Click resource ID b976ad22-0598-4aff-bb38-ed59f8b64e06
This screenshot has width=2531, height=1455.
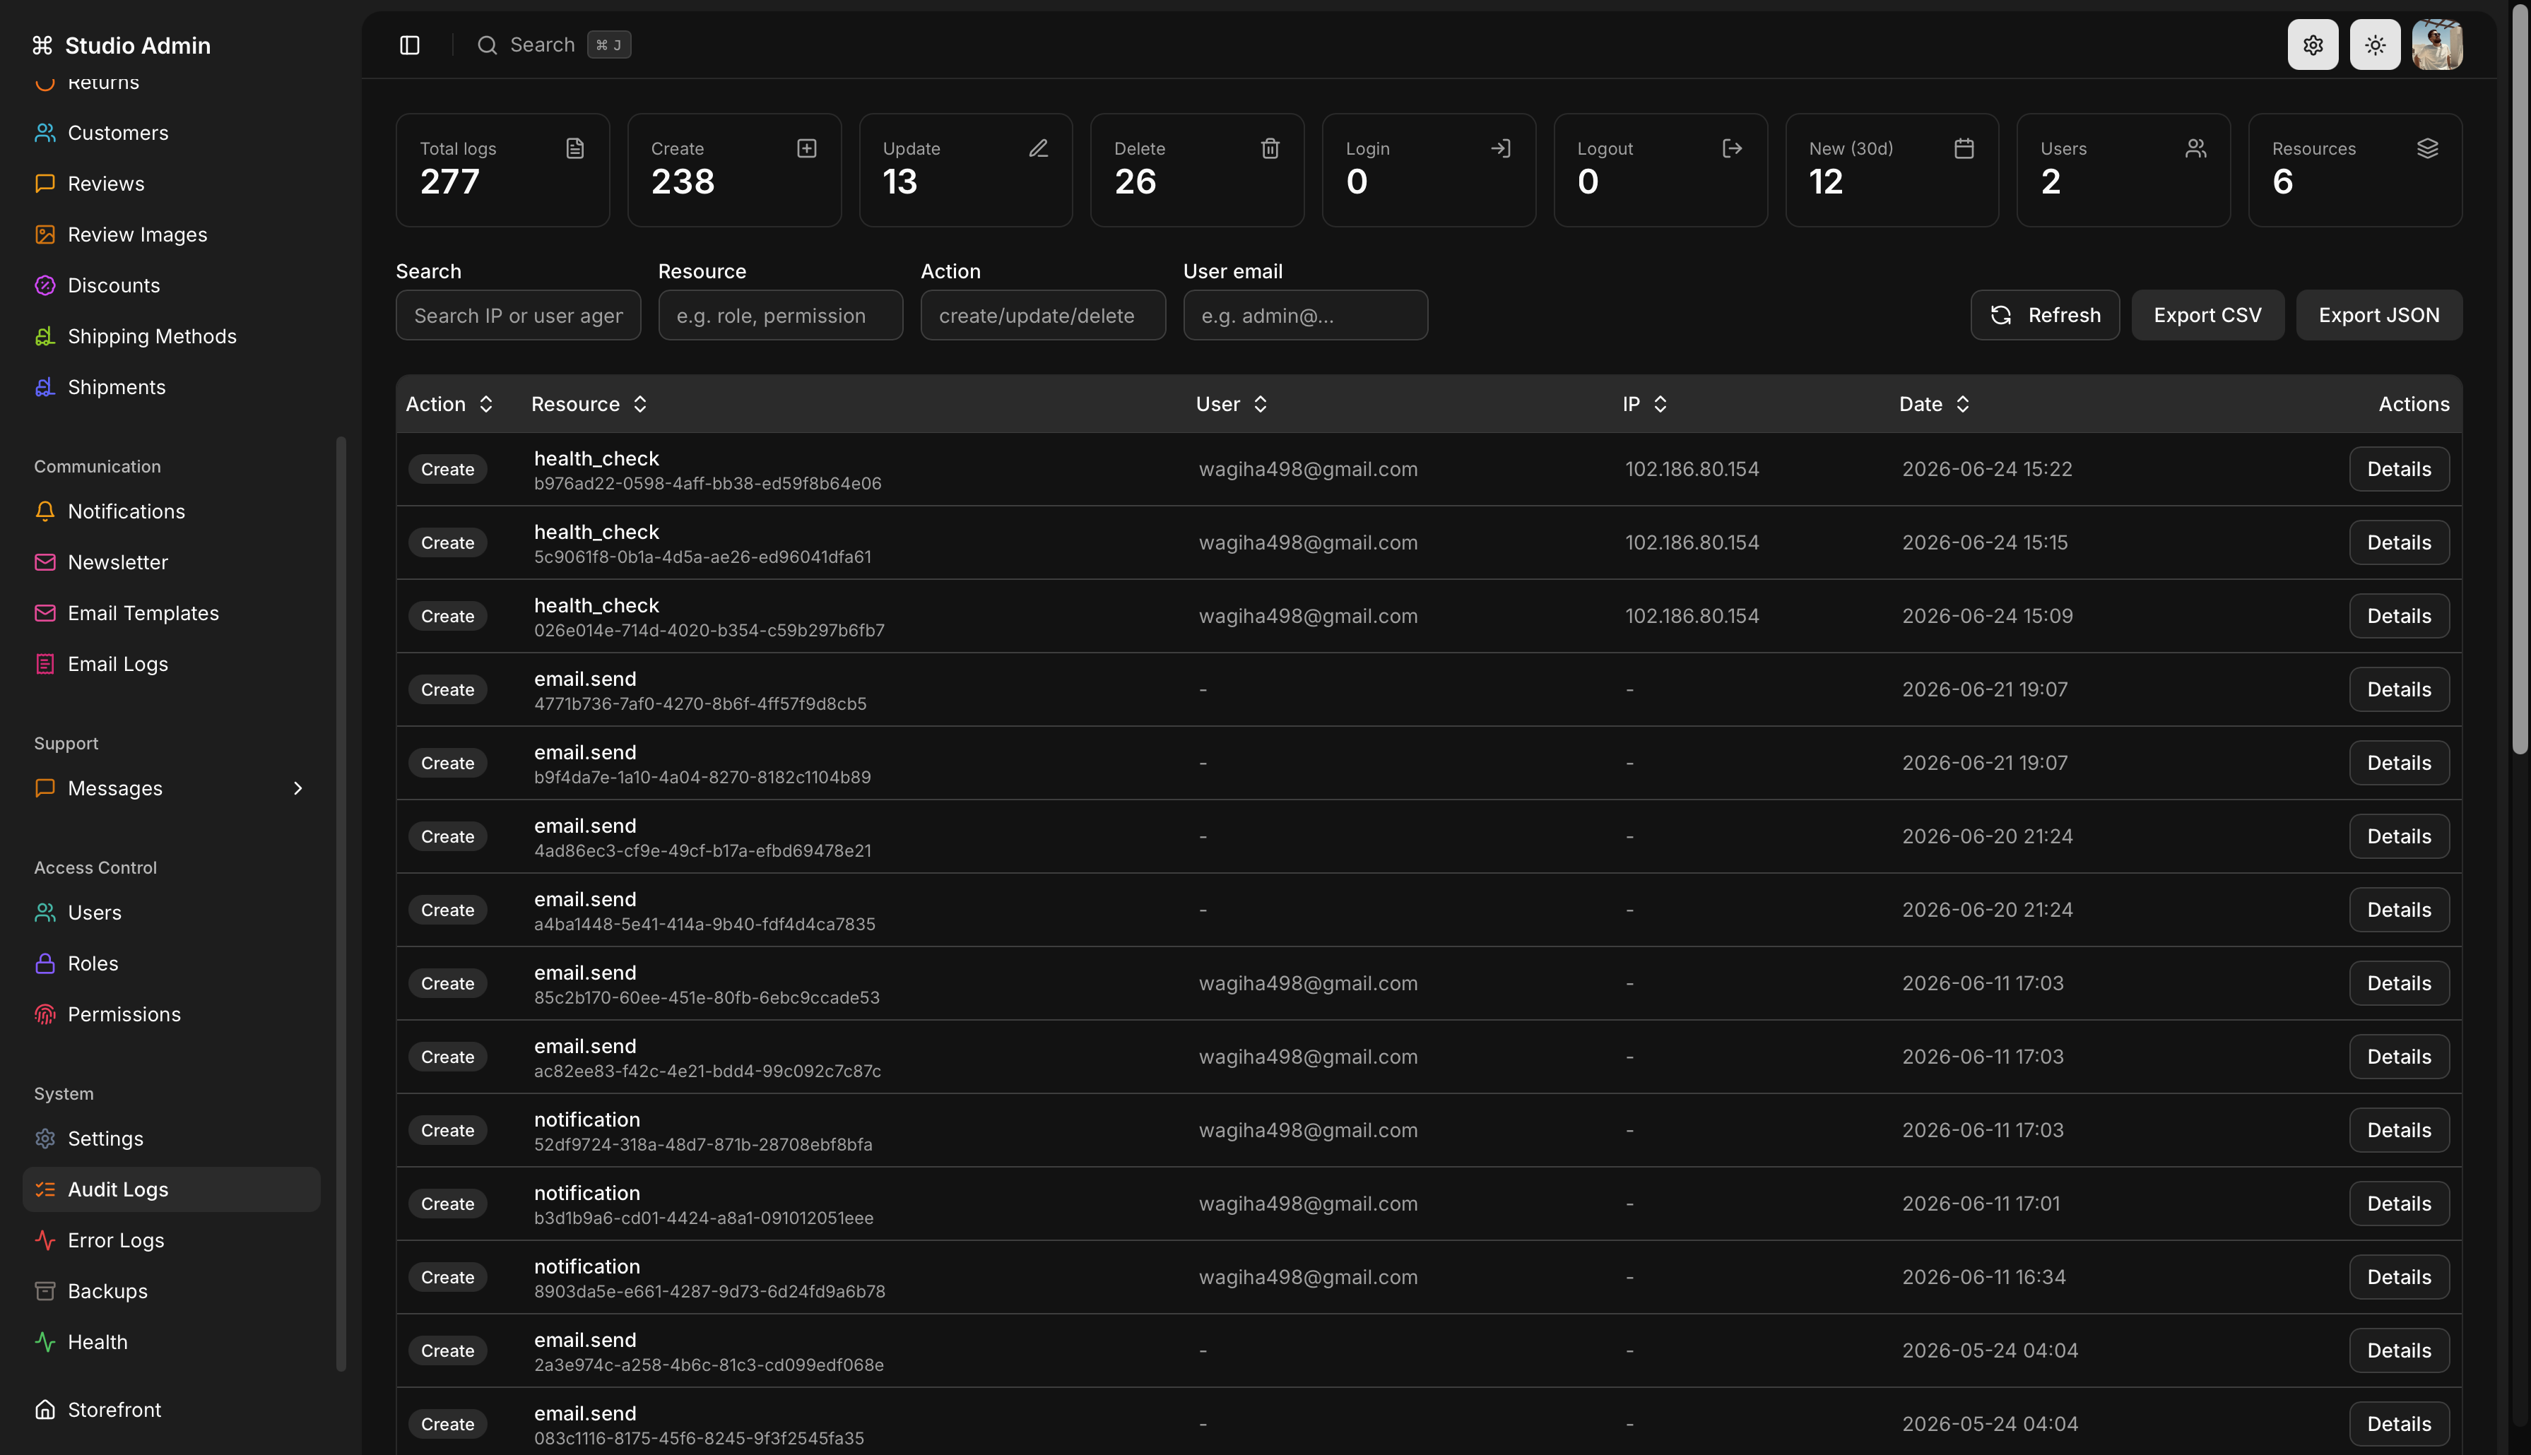pos(708,484)
